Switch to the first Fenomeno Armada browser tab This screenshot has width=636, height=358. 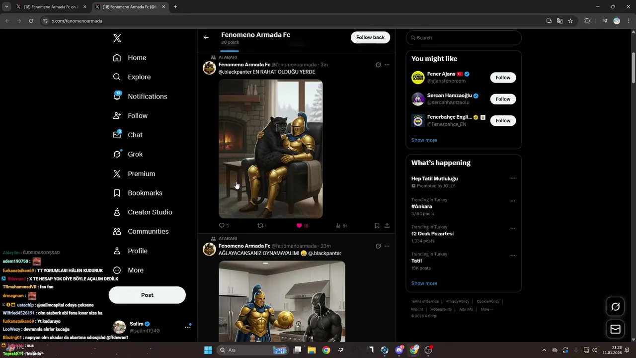(51, 7)
